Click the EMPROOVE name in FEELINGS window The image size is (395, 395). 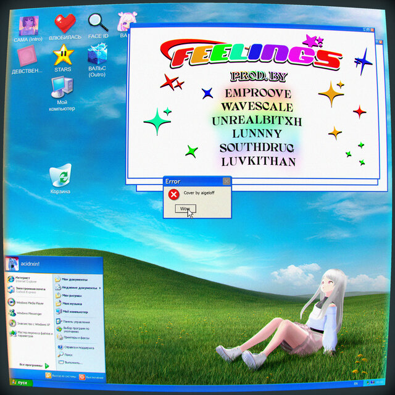coord(258,93)
